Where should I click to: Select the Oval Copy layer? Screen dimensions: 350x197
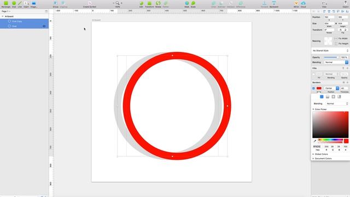coord(24,21)
